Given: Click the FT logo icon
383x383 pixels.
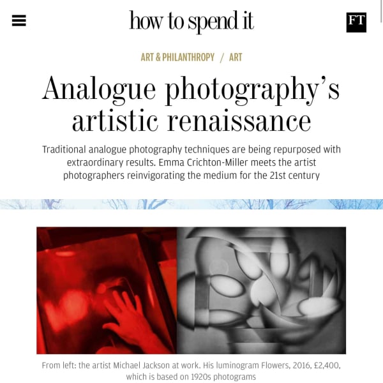Looking at the screenshot, I should click(356, 22).
